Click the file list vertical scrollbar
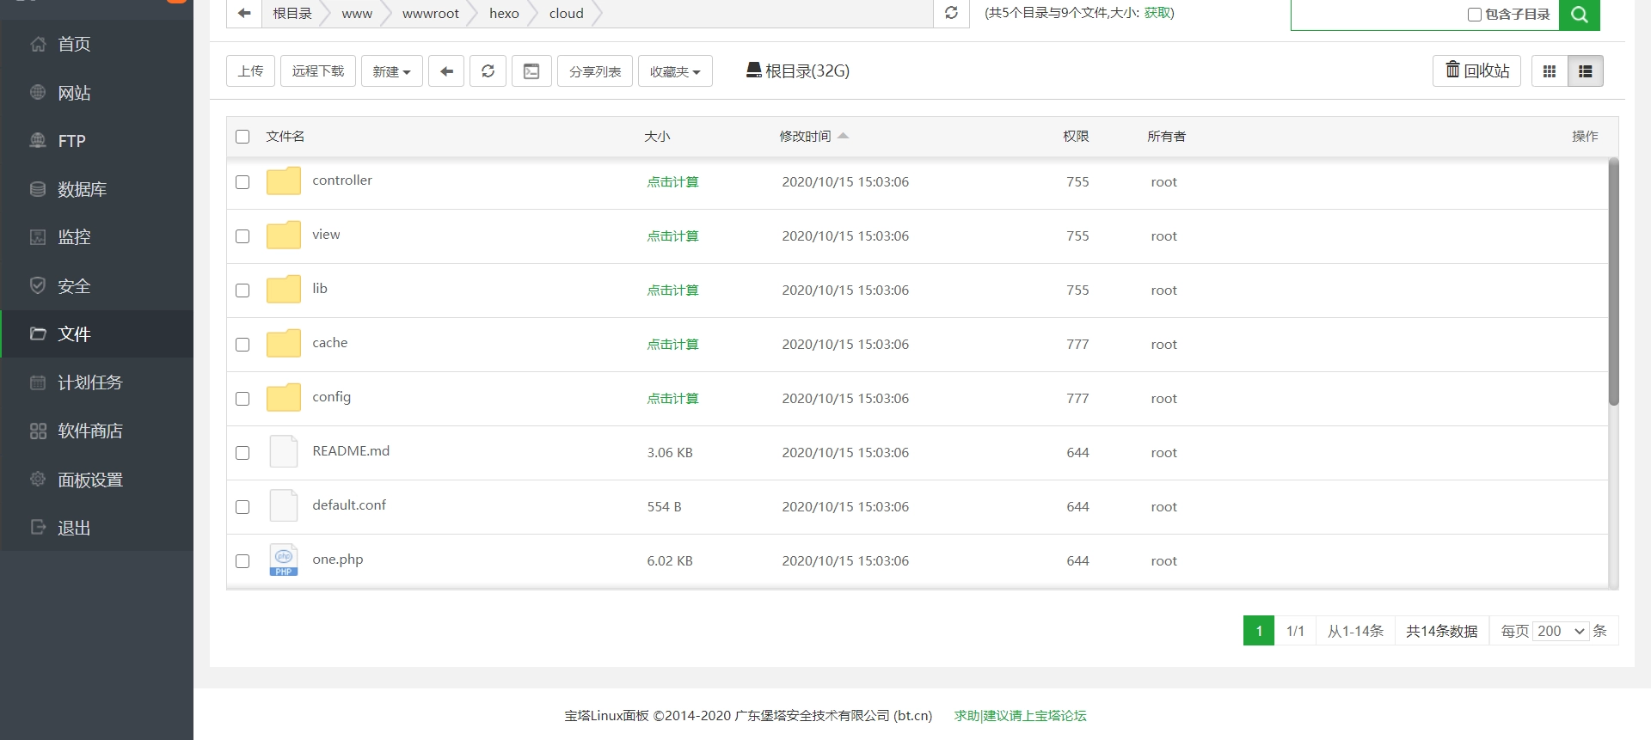This screenshot has width=1651, height=740. tap(1613, 284)
